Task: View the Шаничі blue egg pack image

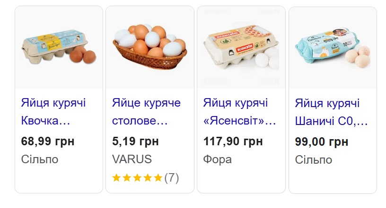Action: (x=333, y=47)
